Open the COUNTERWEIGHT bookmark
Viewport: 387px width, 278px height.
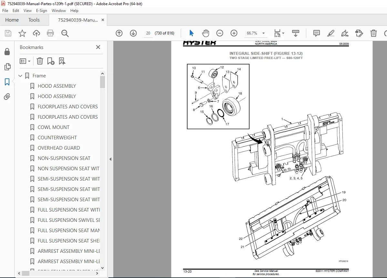57,138
